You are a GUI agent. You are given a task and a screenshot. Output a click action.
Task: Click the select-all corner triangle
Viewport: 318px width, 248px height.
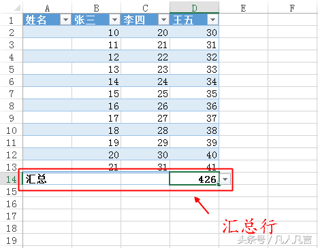coord(17,8)
